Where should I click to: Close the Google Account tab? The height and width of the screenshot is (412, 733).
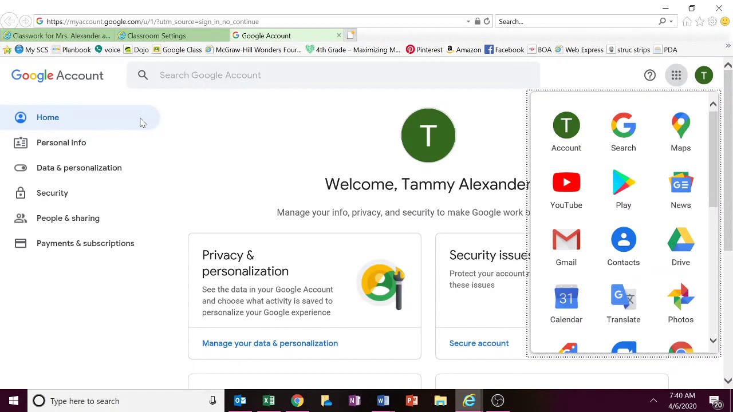click(338, 35)
